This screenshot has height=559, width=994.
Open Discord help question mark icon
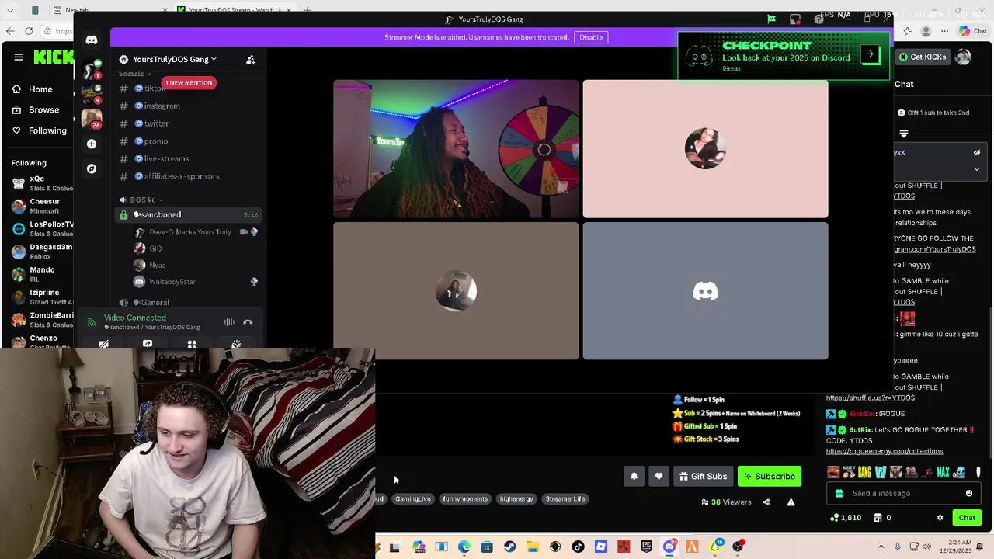coord(818,19)
